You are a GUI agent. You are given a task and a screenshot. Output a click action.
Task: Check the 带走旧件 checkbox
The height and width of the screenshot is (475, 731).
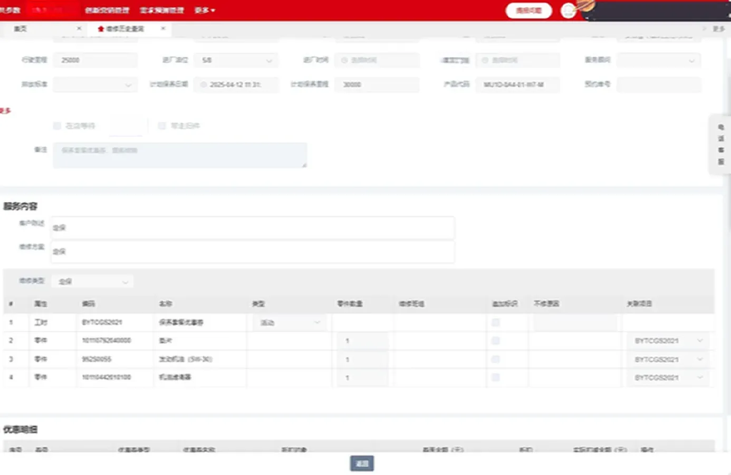pyautogui.click(x=162, y=126)
